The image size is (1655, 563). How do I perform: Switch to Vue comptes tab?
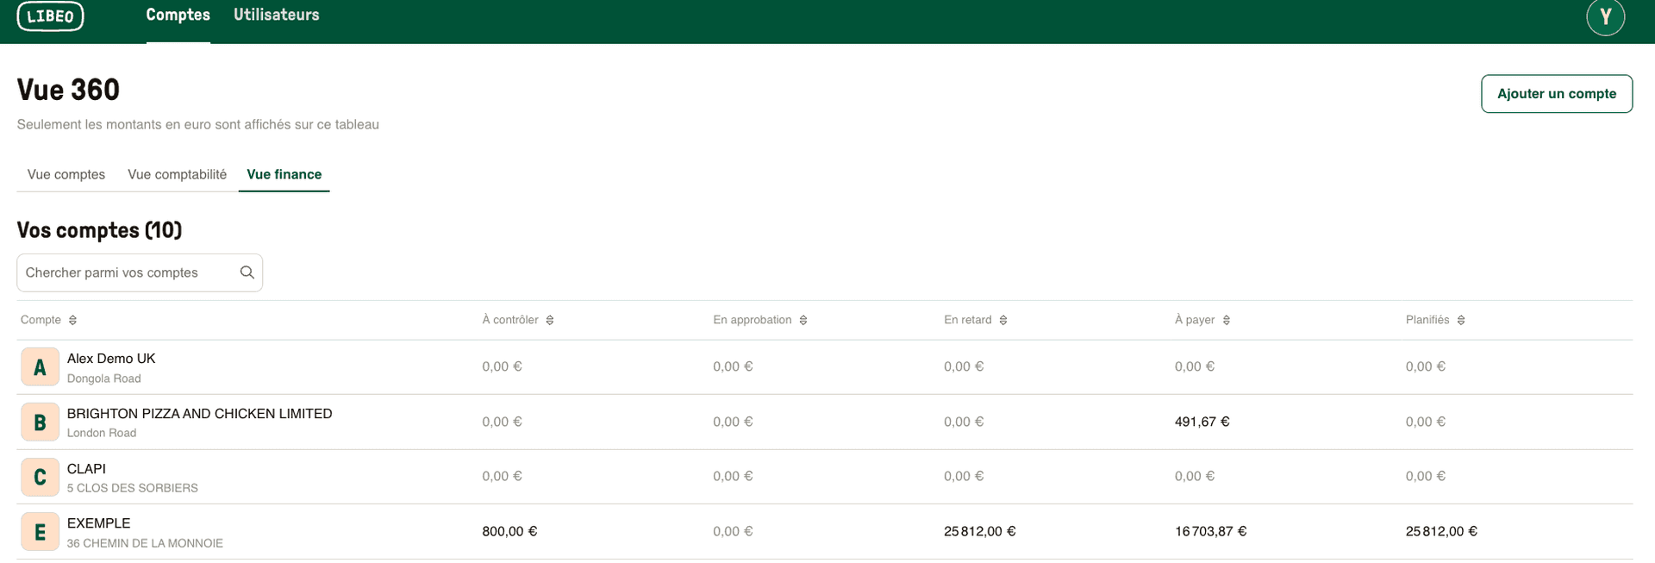pos(66,174)
